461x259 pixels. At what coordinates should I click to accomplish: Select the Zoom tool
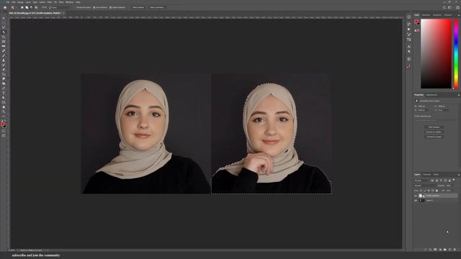(4, 112)
